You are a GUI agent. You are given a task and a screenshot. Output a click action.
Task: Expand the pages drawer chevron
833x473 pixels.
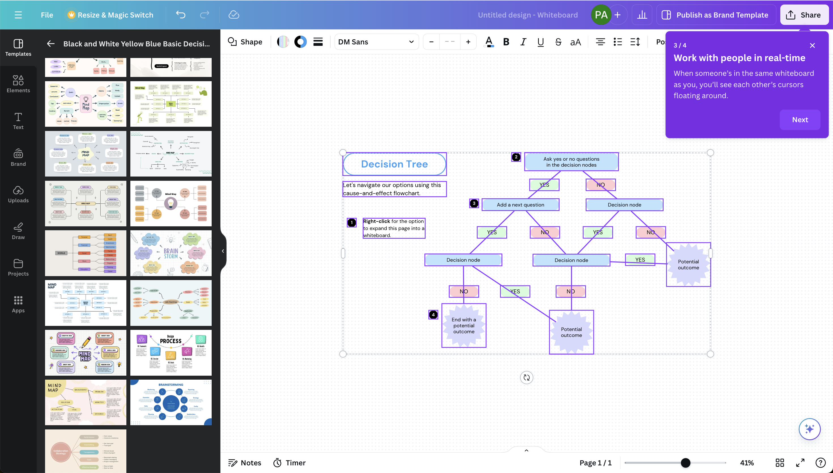pyautogui.click(x=526, y=451)
